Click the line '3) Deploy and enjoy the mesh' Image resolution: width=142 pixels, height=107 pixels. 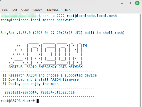pyautogui.click(x=31, y=84)
